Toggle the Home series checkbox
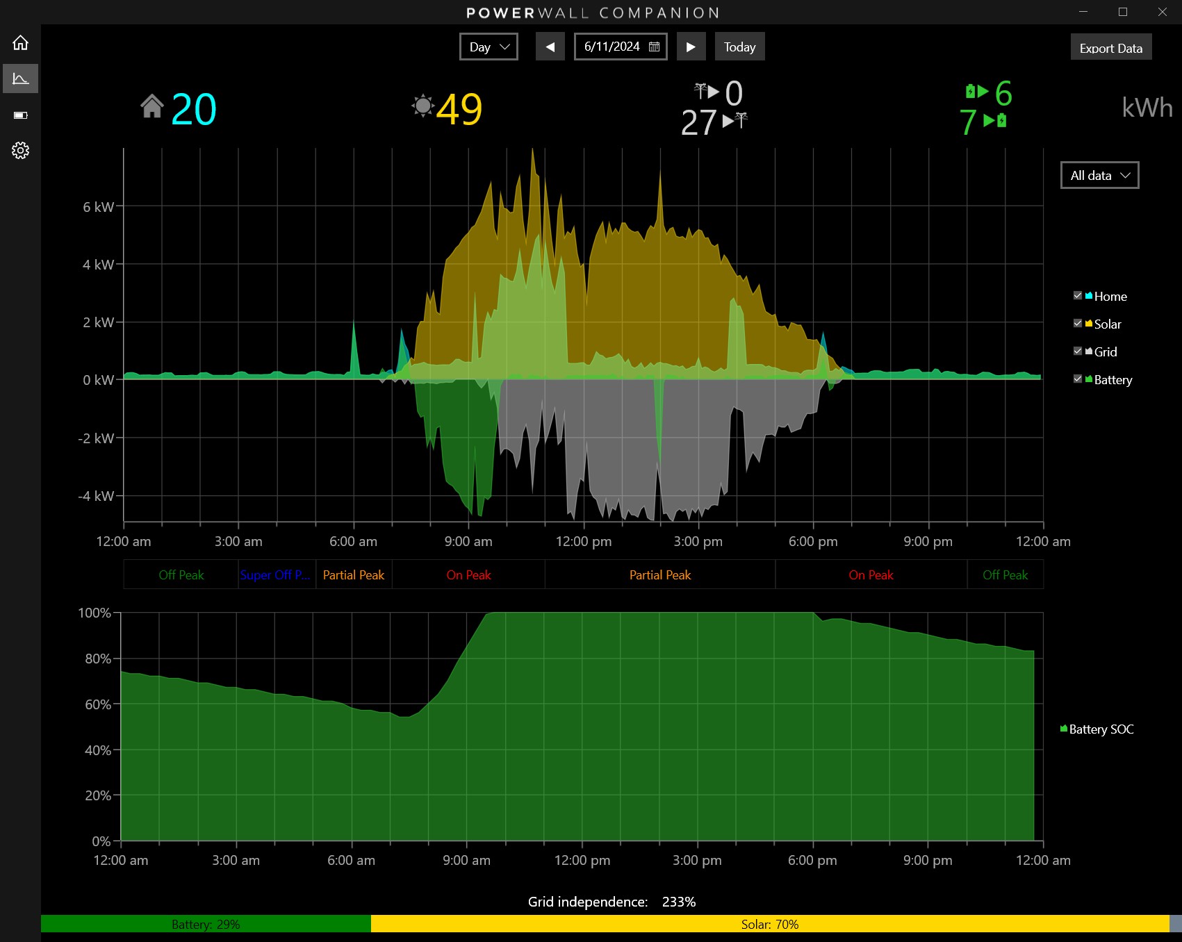This screenshot has height=942, width=1182. [x=1078, y=296]
